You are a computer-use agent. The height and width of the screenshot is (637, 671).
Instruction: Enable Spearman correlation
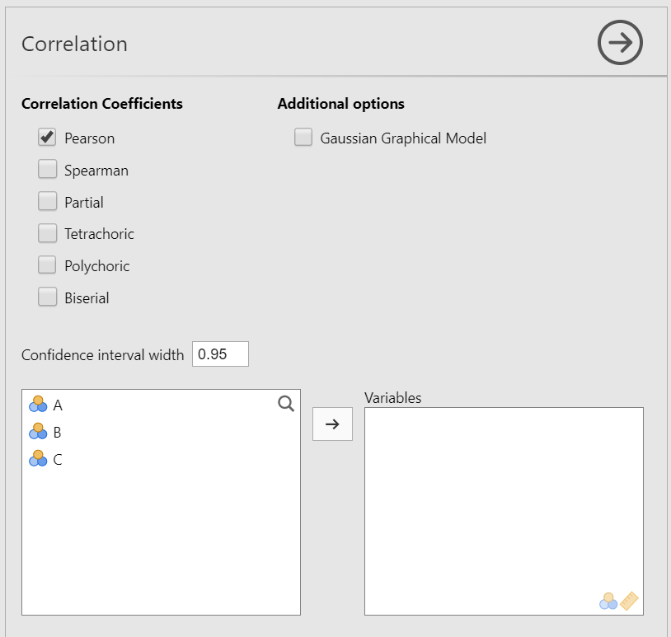[47, 169]
